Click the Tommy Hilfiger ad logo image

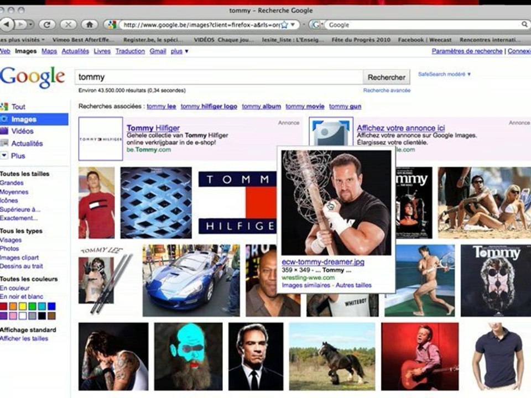101,139
